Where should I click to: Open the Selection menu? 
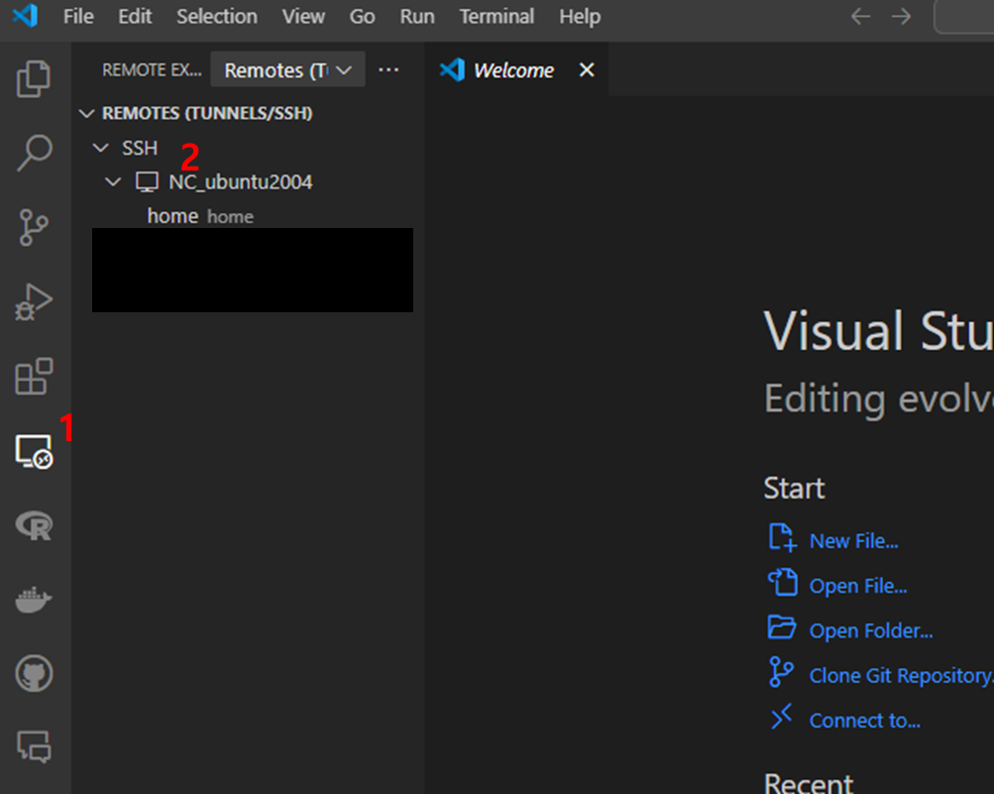point(217,17)
